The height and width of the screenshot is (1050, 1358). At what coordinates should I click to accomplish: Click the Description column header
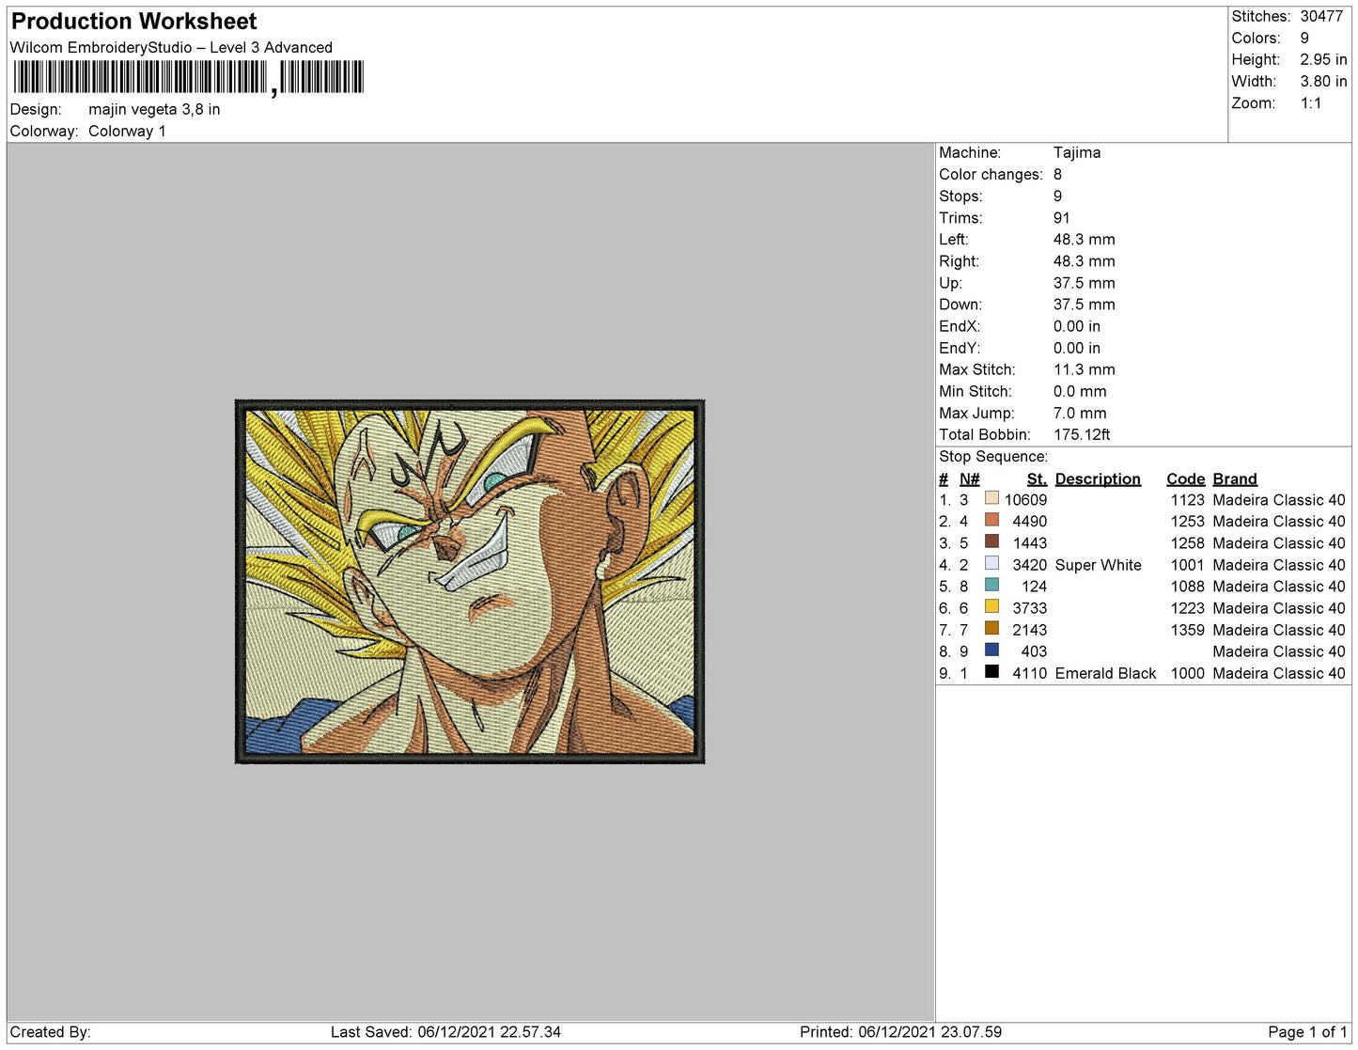1097,478
